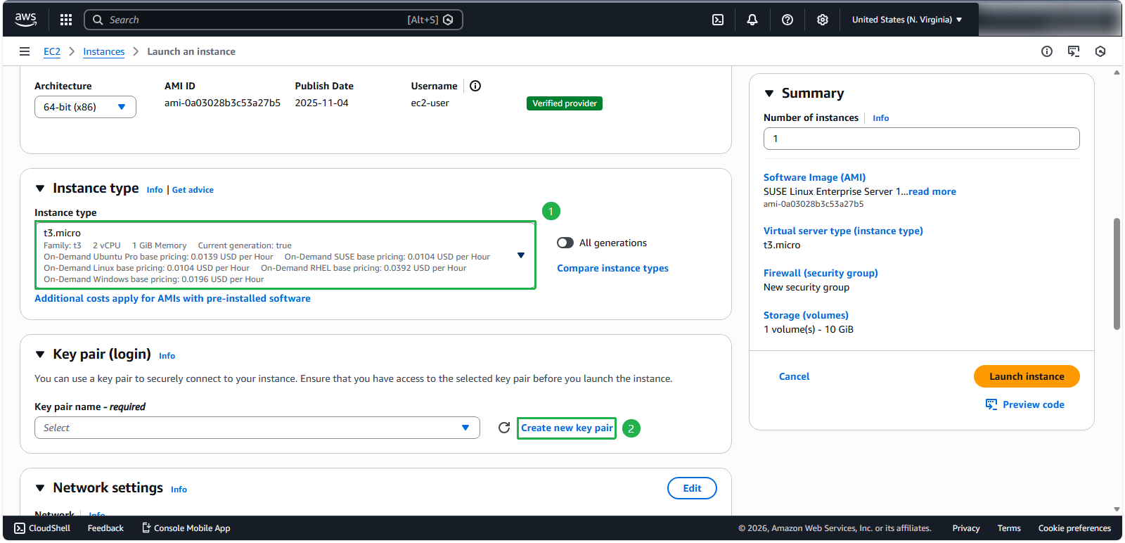Image resolution: width=1125 pixels, height=543 pixels.
Task: Open Amazon Q from the search bar icon
Action: pyautogui.click(x=448, y=20)
